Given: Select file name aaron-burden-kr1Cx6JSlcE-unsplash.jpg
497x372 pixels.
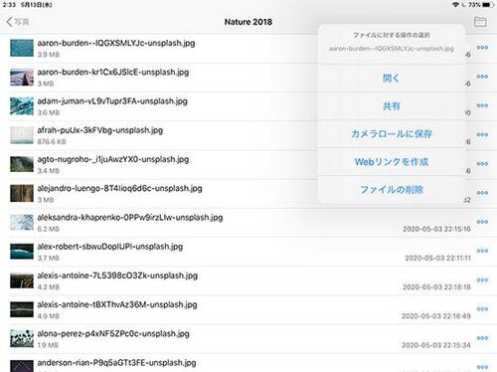Looking at the screenshot, I should pyautogui.click(x=113, y=73).
